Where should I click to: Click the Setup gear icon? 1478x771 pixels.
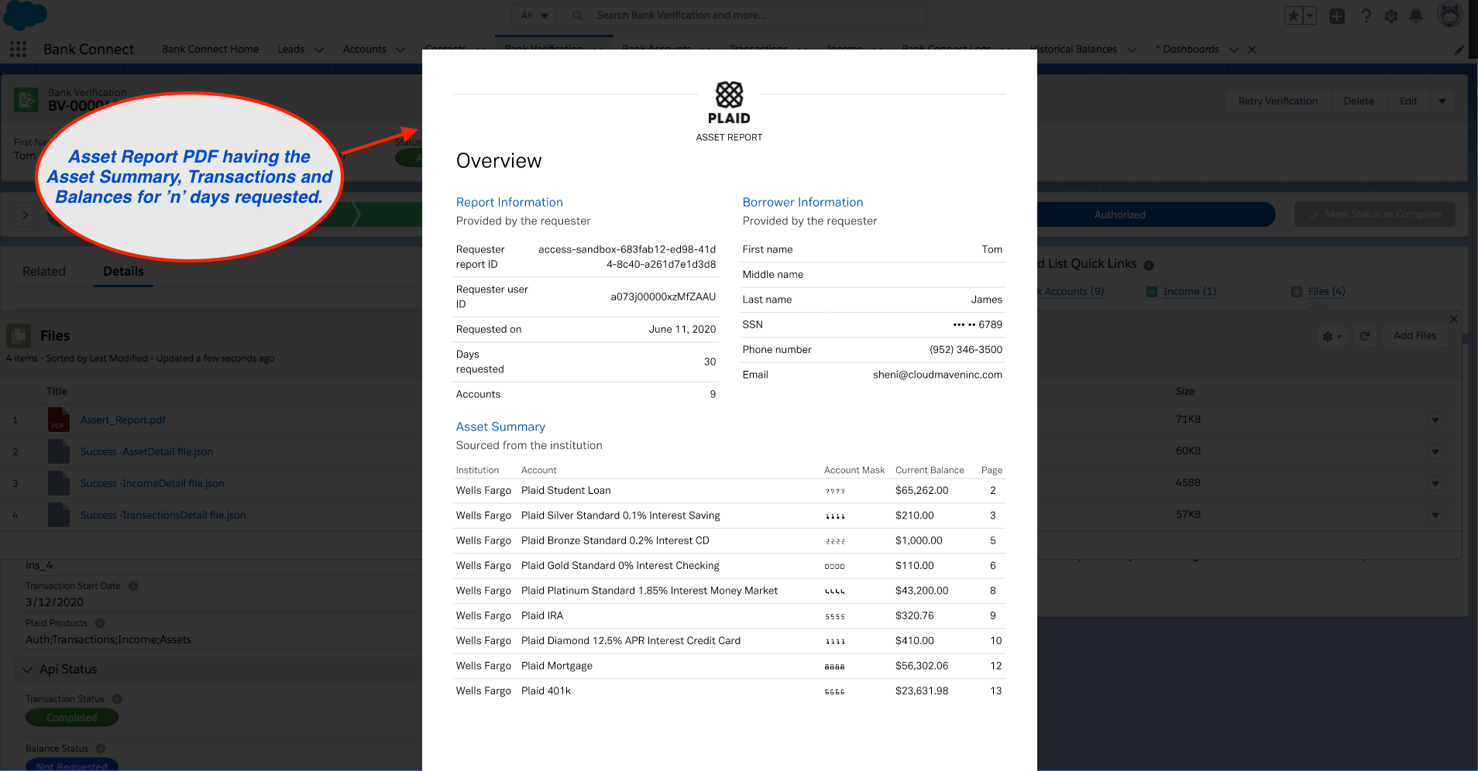(1391, 15)
